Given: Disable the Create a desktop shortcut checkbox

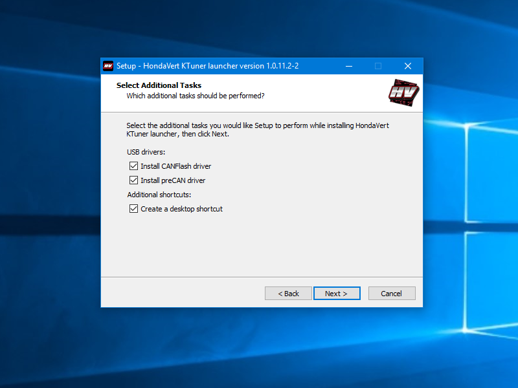Looking at the screenshot, I should 133,208.
